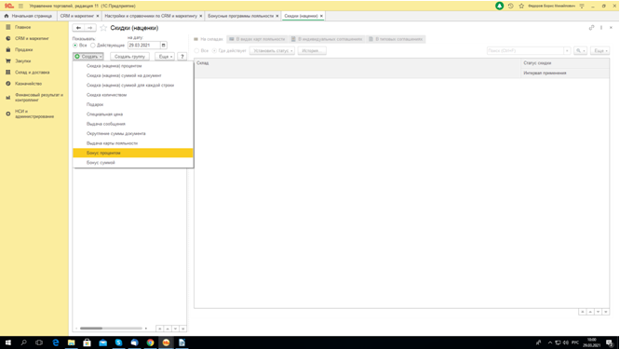Choose Специальная цена menu item

[x=133, y=114]
